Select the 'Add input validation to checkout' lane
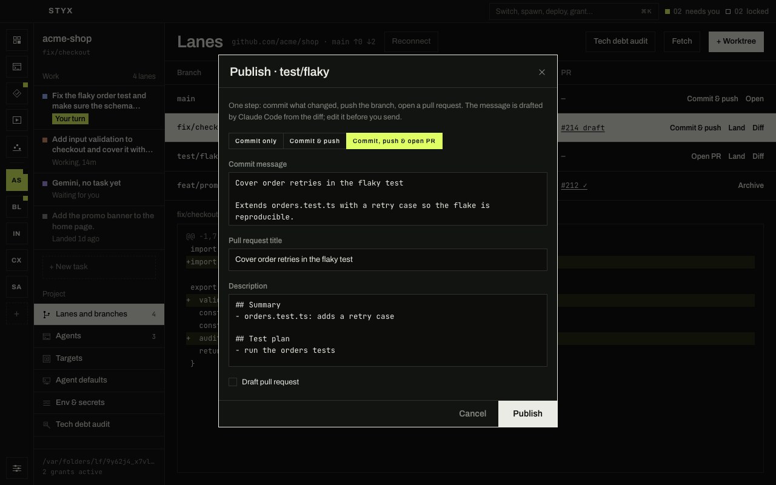The image size is (776, 485). click(x=99, y=151)
